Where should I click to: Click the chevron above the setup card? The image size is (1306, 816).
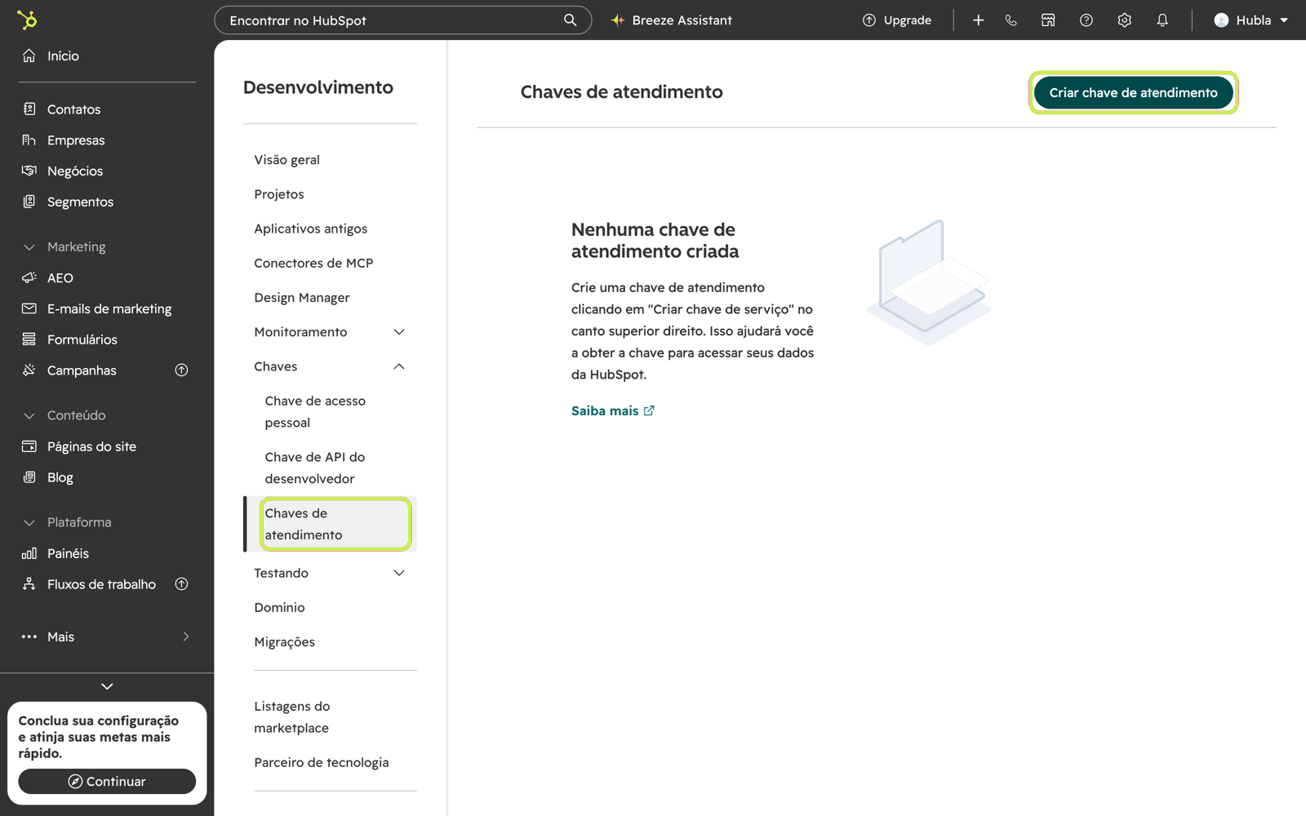[x=107, y=686]
